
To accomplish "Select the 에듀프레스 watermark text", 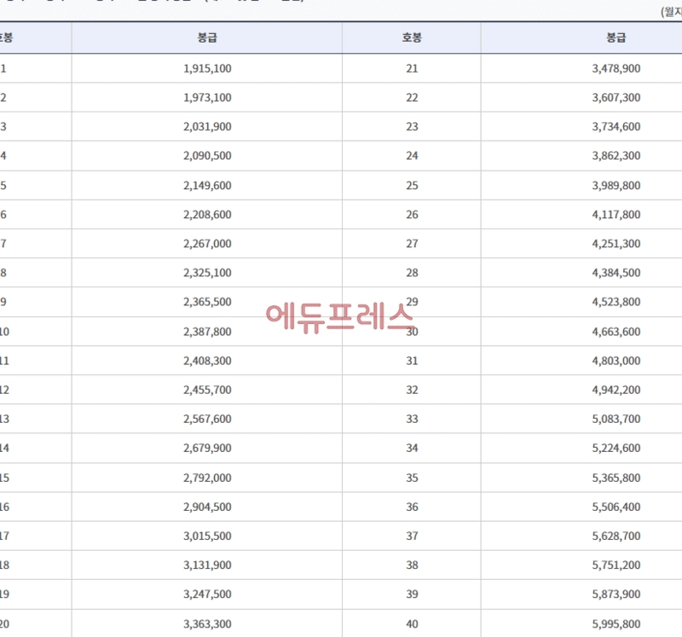I will [x=339, y=316].
